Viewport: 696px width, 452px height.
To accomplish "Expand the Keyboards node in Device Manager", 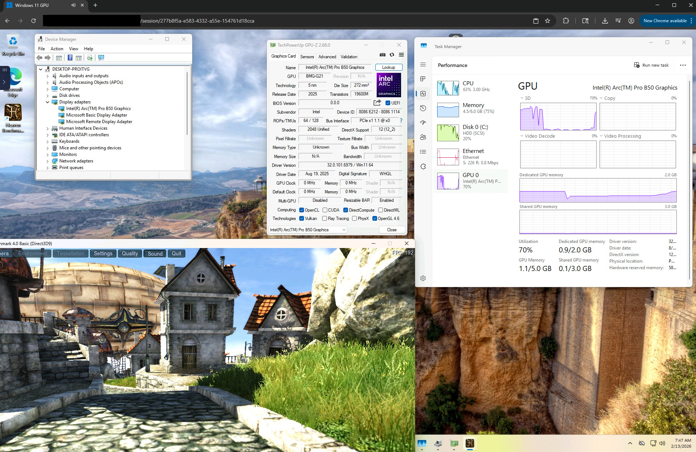I will click(x=47, y=141).
